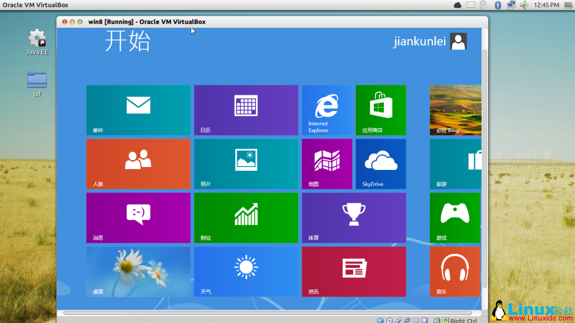Image resolution: width=575 pixels, height=323 pixels.
Task: Open the Mail (邮件) tile
Action: [138, 110]
